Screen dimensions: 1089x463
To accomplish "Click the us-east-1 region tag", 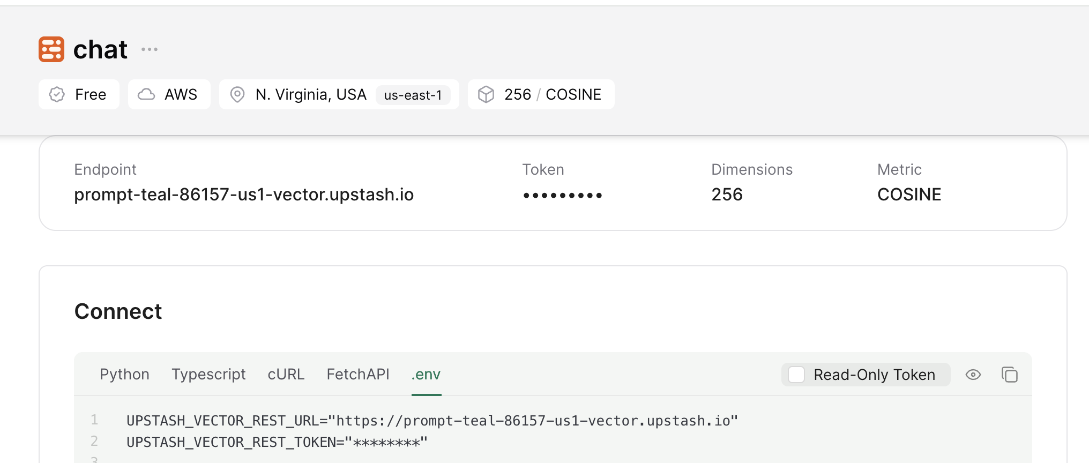I will click(413, 95).
